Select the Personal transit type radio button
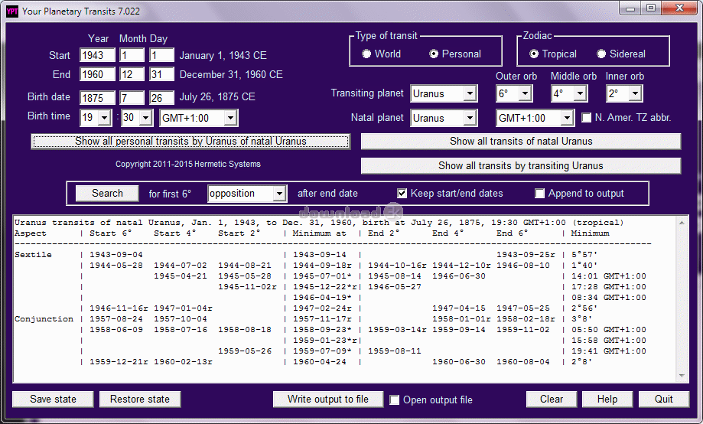This screenshot has height=424, width=703. [x=434, y=54]
